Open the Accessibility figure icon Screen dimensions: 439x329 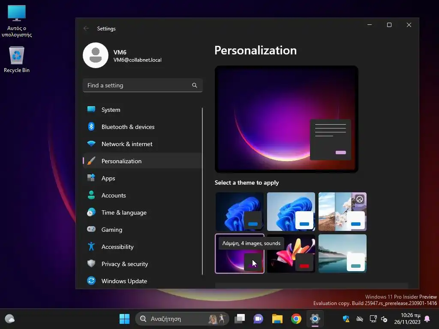coord(91,246)
